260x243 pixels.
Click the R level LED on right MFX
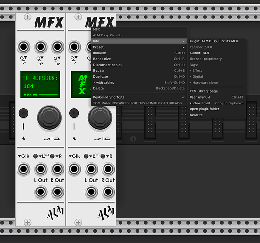click(x=103, y=156)
